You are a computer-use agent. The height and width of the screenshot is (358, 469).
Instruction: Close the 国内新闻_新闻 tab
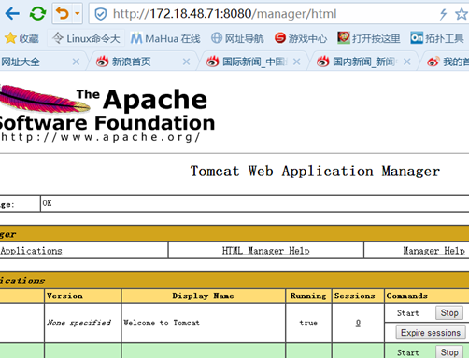click(x=406, y=62)
